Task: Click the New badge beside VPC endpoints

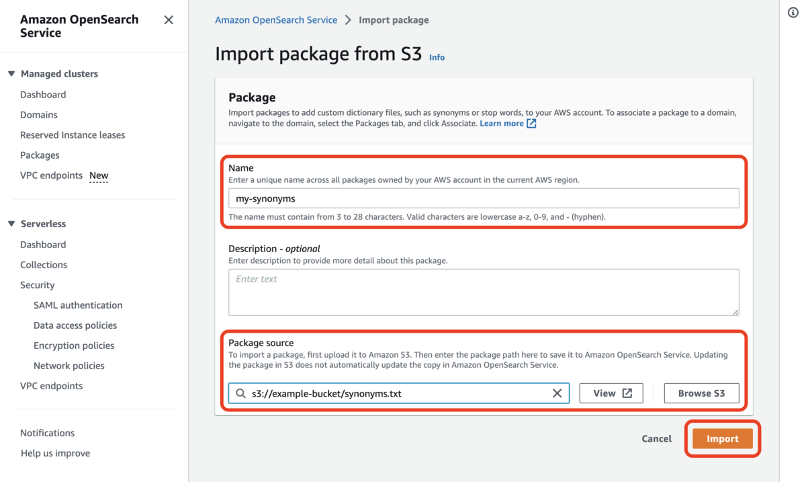Action: coord(99,175)
